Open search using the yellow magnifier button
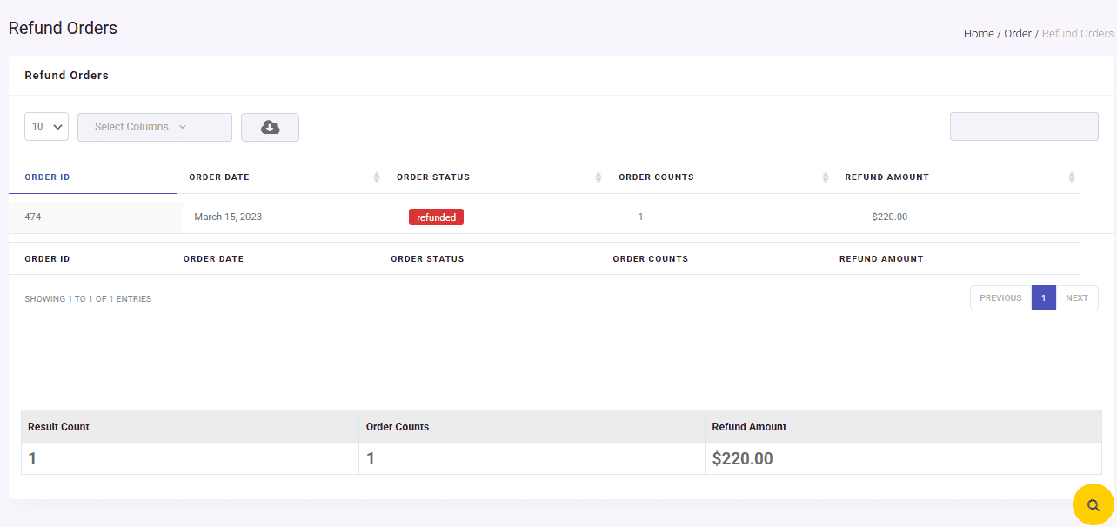This screenshot has width=1117, height=527. pos(1093,504)
